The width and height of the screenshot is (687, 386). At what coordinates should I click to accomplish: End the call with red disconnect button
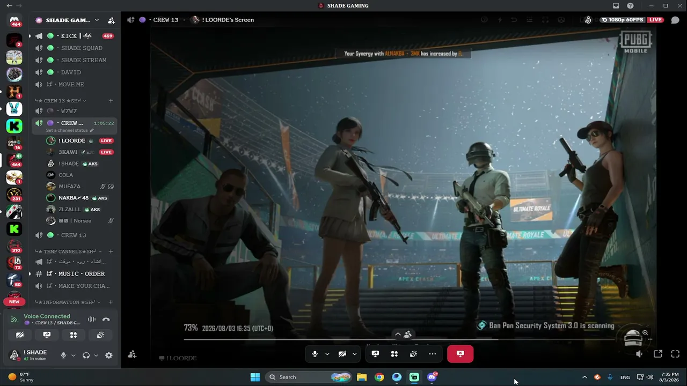point(460,354)
